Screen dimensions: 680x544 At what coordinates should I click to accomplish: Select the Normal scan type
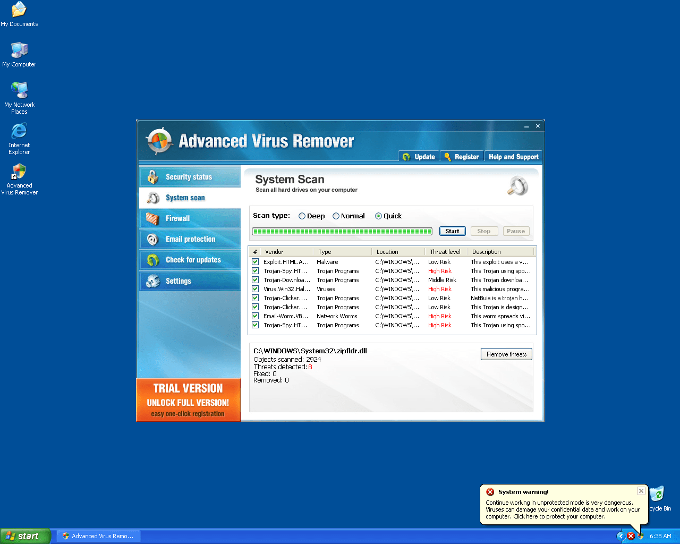pos(336,216)
